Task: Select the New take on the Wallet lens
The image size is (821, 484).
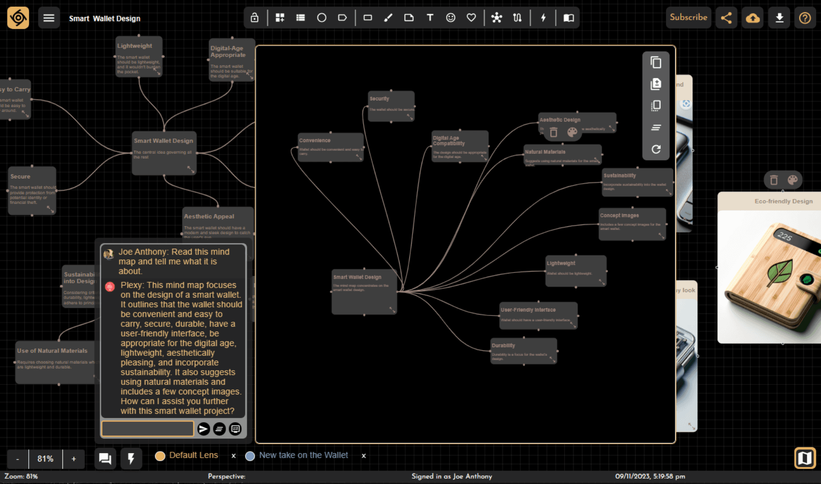Action: tap(303, 455)
